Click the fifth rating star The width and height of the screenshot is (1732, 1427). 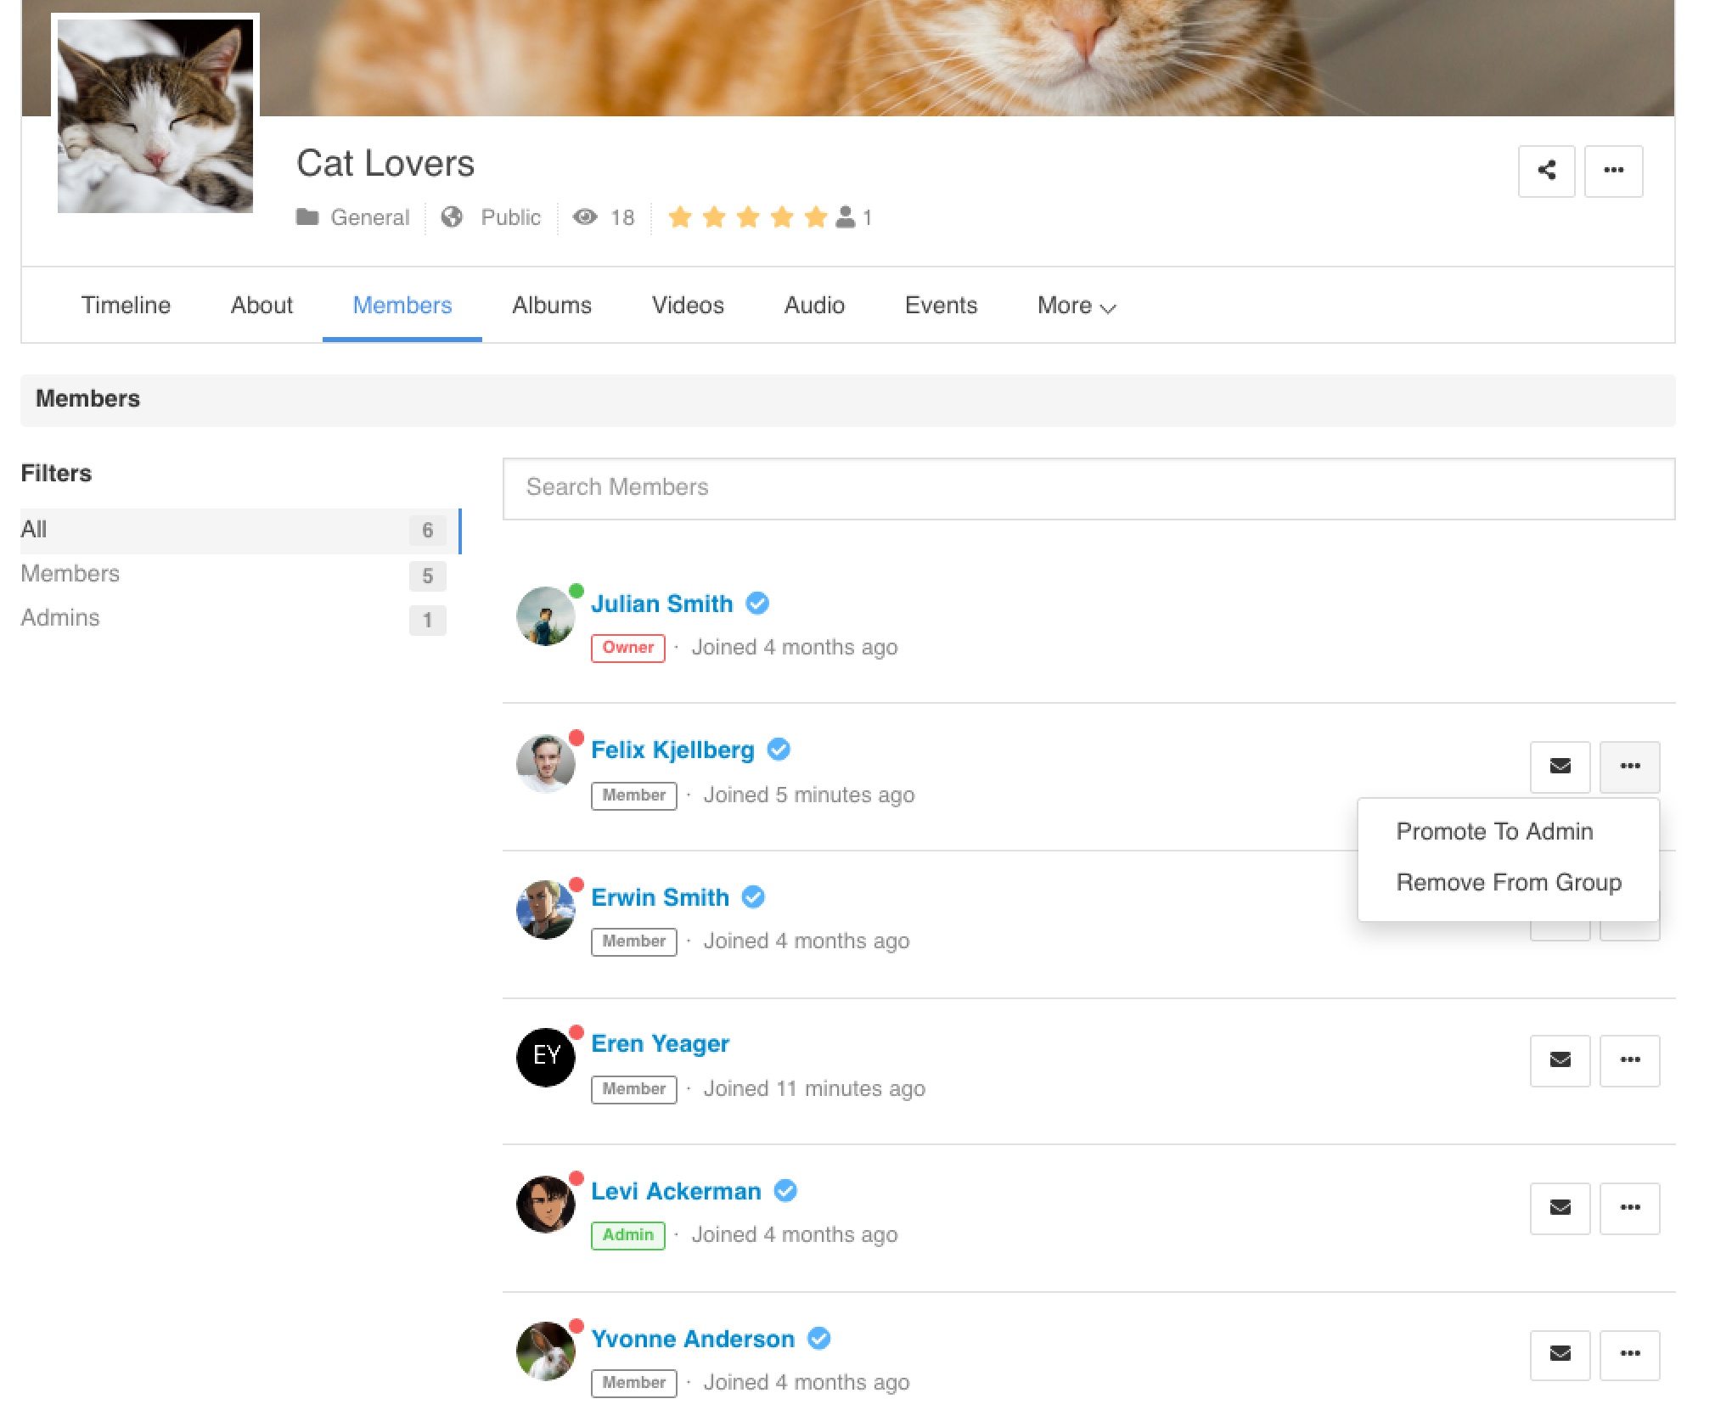815,217
